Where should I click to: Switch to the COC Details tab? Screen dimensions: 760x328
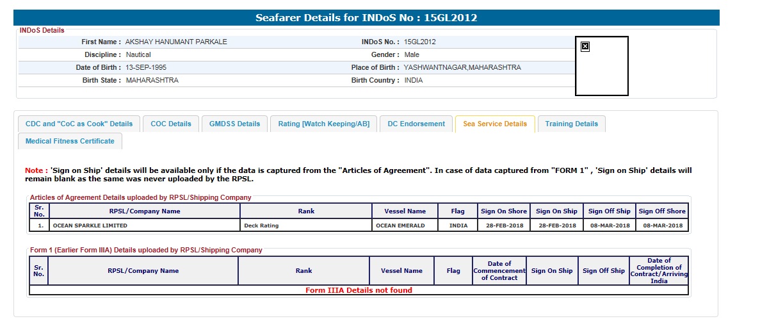point(171,124)
